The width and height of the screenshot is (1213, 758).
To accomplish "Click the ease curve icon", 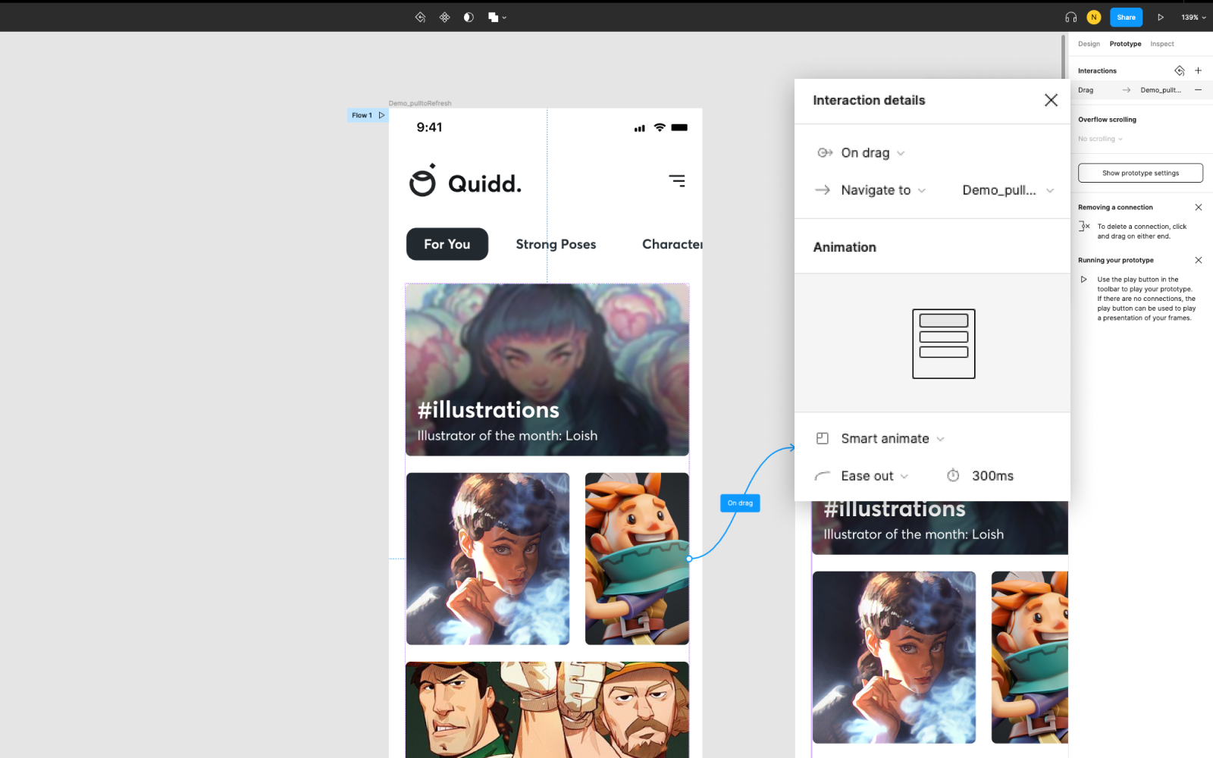I will pos(822,476).
